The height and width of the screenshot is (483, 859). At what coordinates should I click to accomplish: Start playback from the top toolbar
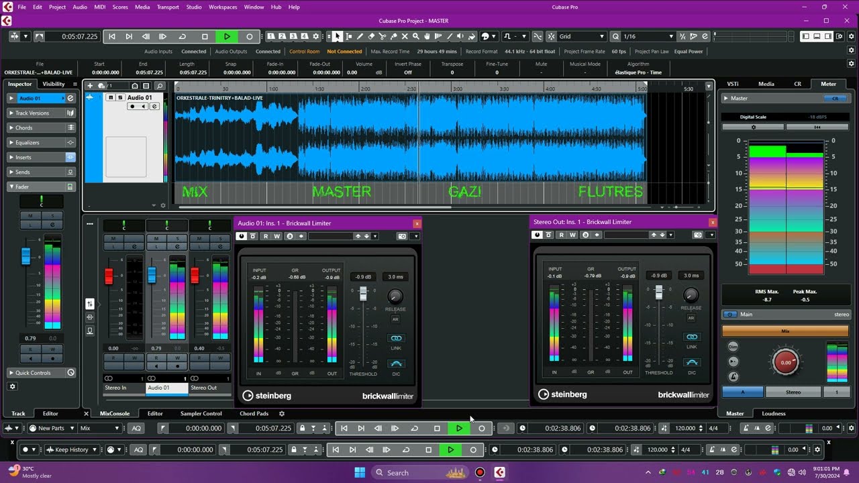point(227,36)
